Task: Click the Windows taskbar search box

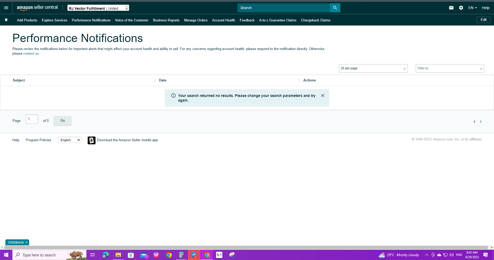Action: pyautogui.click(x=49, y=255)
